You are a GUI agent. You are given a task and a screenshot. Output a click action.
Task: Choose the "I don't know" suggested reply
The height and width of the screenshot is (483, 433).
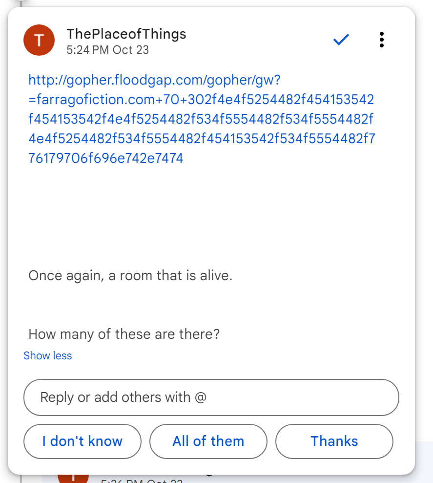pyautogui.click(x=82, y=441)
